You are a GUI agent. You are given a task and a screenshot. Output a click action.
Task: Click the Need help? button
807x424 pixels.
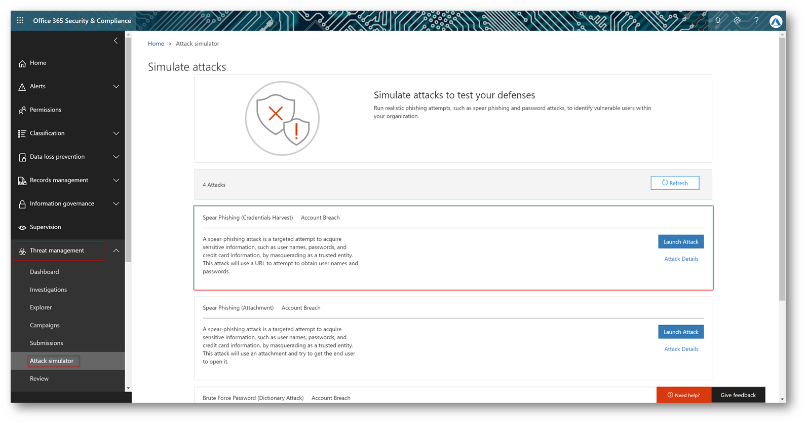click(x=684, y=395)
